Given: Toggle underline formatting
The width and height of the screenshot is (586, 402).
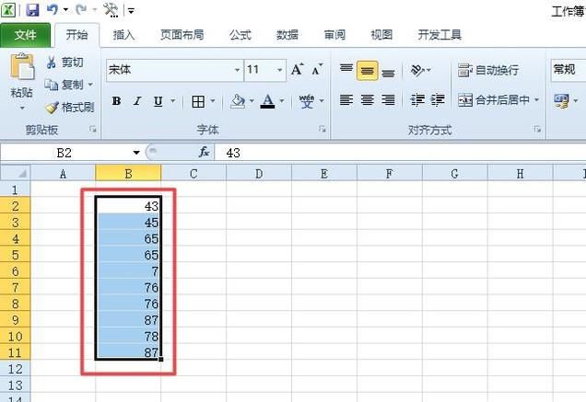Looking at the screenshot, I should pyautogui.click(x=158, y=101).
